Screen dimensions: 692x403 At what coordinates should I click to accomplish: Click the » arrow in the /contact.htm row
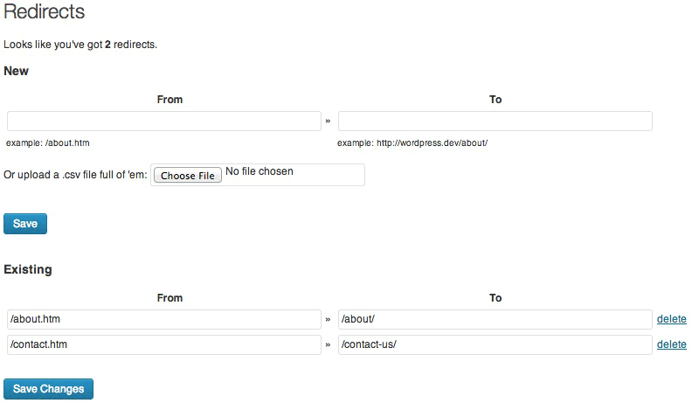pyautogui.click(x=328, y=344)
